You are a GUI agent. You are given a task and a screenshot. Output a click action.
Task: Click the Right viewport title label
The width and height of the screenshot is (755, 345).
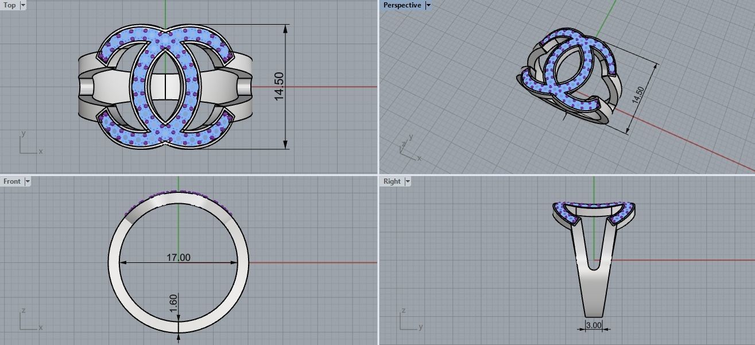[x=392, y=181]
